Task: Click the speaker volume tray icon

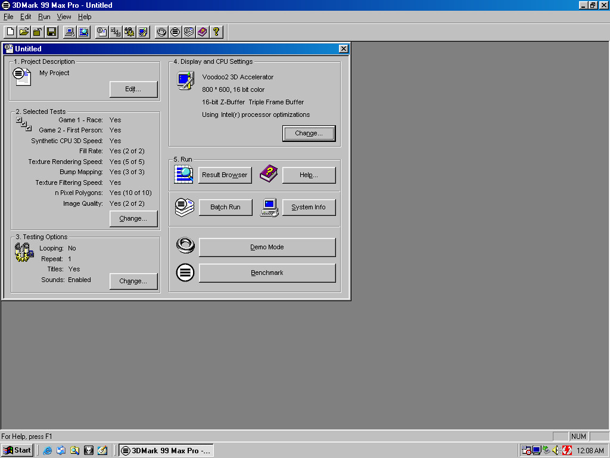Action: pos(556,451)
